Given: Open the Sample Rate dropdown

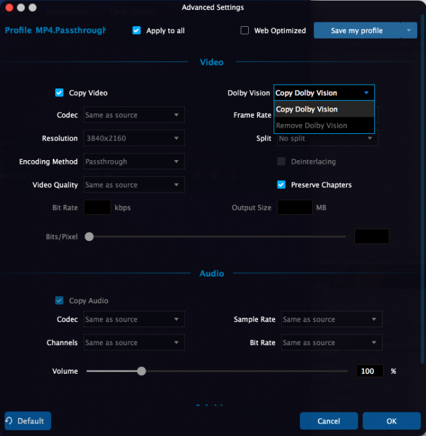Looking at the screenshot, I should coord(331,319).
